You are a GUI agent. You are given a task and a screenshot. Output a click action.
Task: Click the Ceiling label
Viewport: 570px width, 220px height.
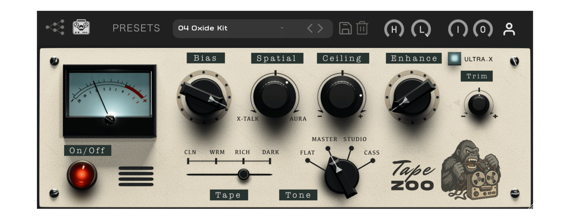click(343, 58)
